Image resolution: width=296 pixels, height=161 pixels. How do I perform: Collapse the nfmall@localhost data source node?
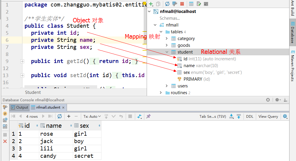click(149, 11)
